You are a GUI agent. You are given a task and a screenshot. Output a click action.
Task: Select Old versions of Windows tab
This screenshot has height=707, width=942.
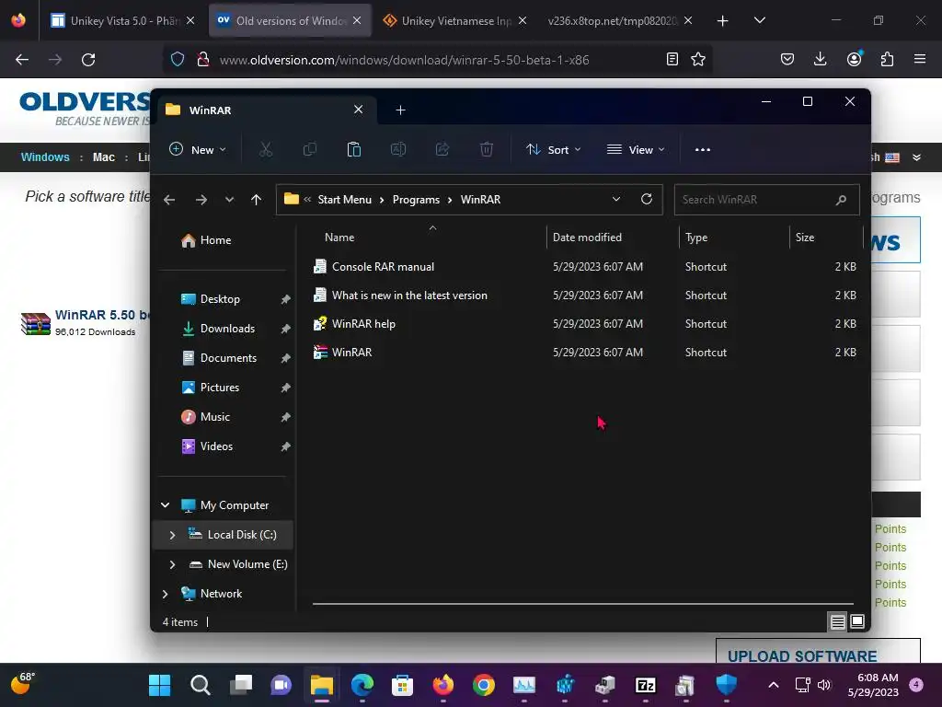coord(290,20)
